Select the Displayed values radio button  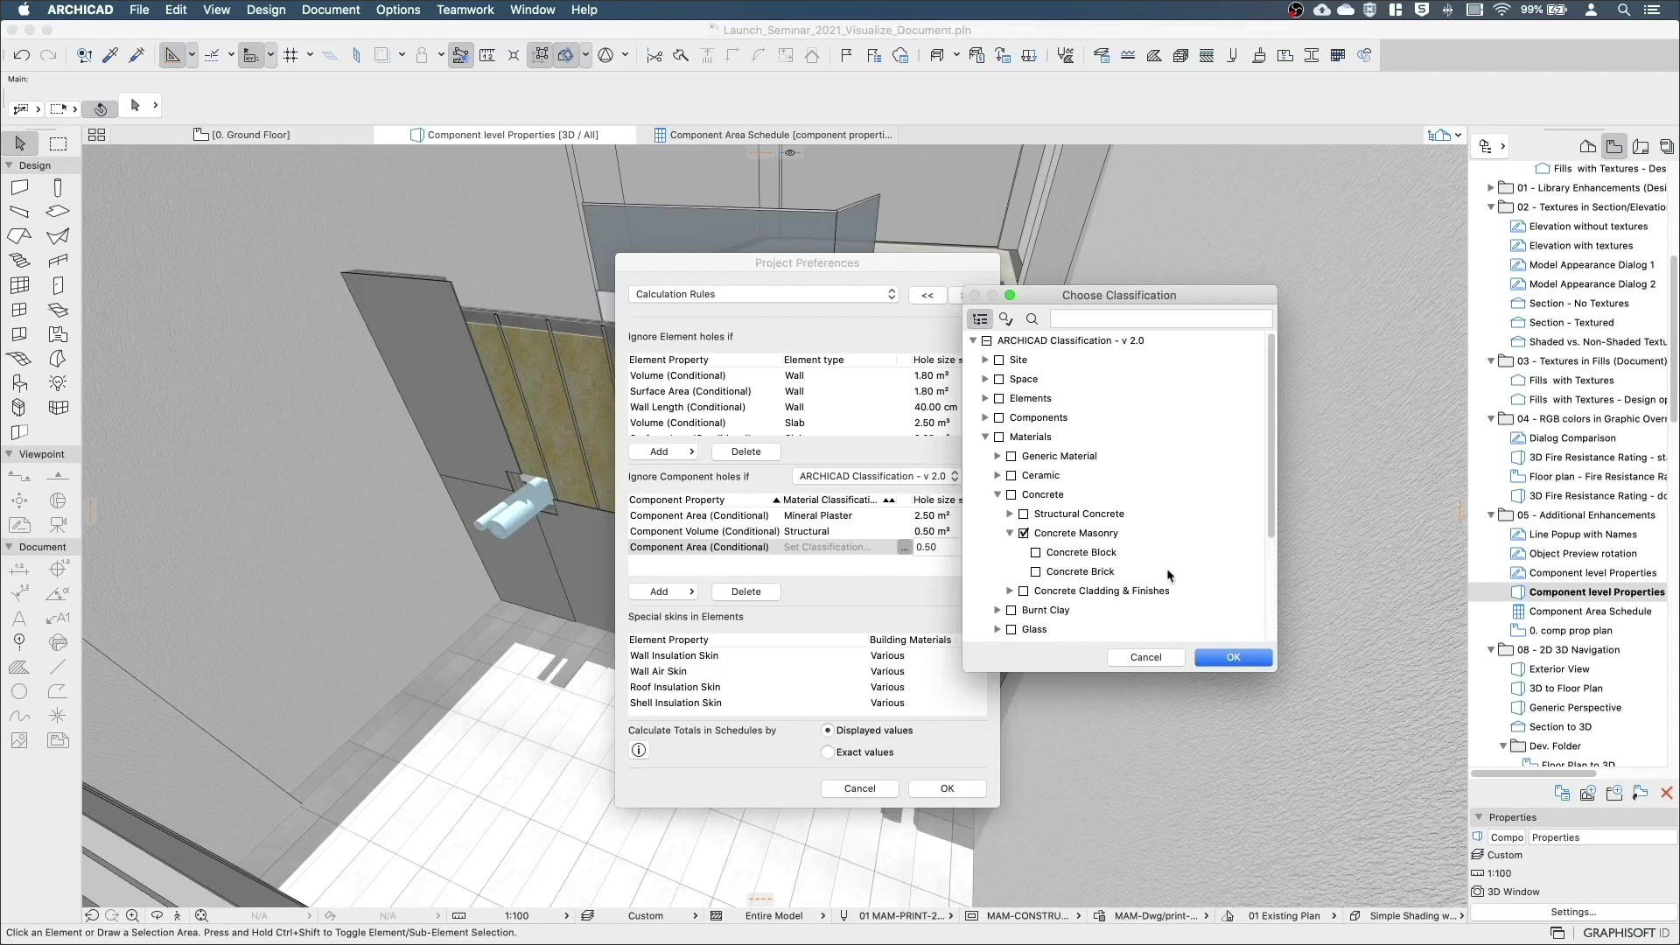click(828, 731)
